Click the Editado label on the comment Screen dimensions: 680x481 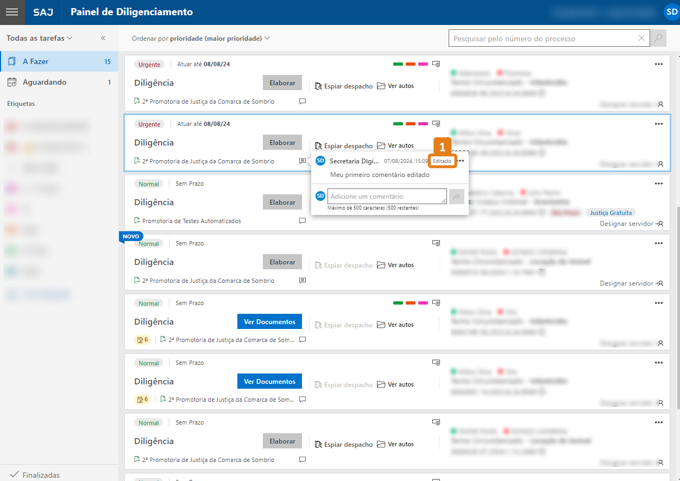[442, 161]
